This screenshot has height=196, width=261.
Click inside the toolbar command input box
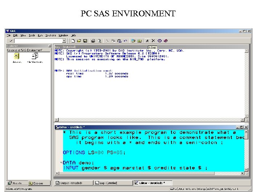coord(38,41)
